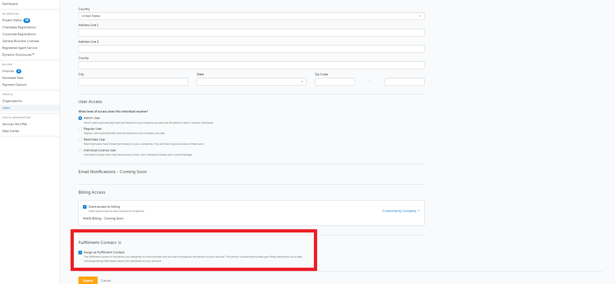Open the State dropdown
Image resolution: width=615 pixels, height=284 pixels.
click(251, 82)
